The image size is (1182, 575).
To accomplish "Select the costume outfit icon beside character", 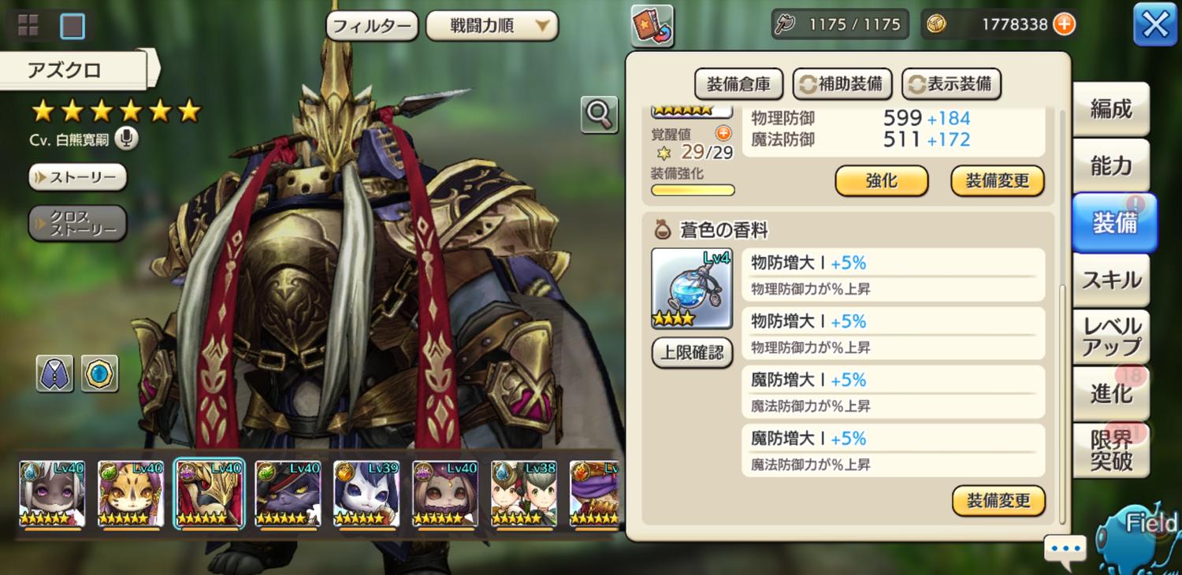I will coord(54,373).
